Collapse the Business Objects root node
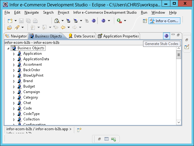Image resolution: width=194 pixels, height=146 pixels. coord(8,48)
